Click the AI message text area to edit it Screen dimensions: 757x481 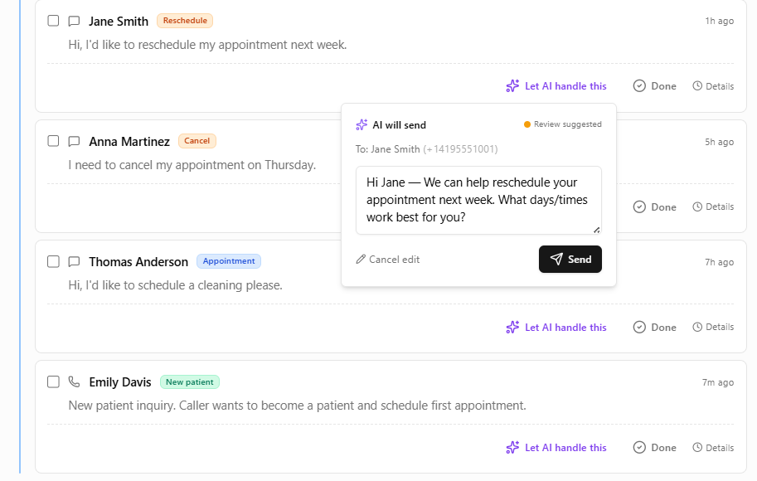click(x=478, y=200)
